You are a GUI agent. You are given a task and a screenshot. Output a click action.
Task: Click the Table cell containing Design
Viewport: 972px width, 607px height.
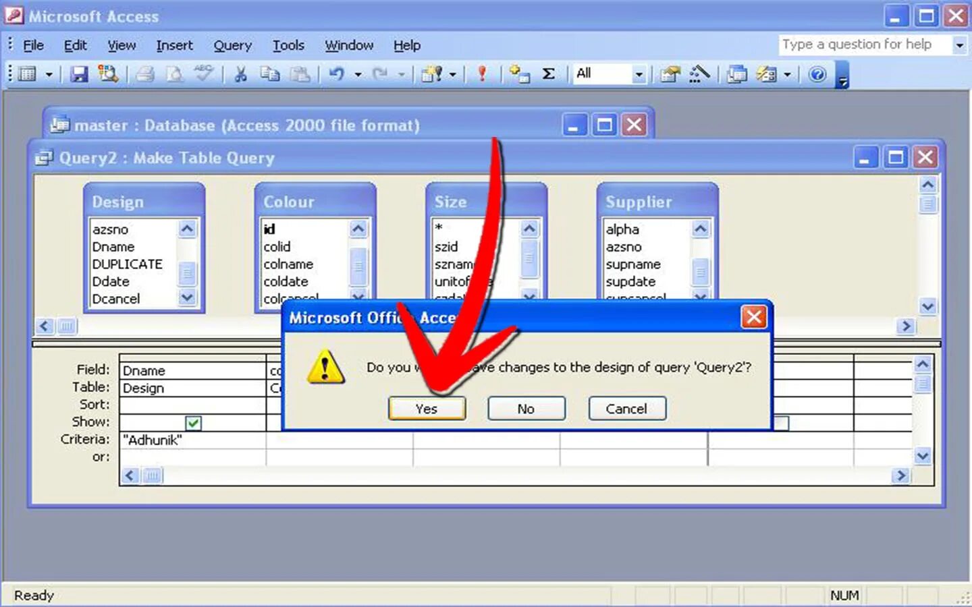pos(192,388)
